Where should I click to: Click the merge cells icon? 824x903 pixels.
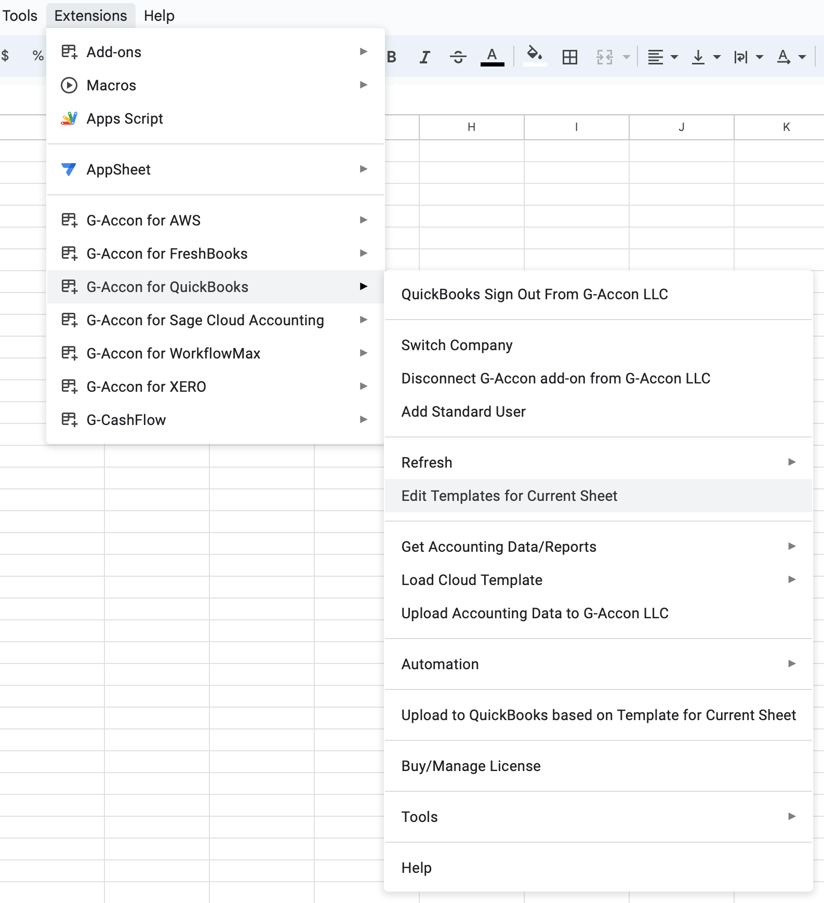pos(604,57)
